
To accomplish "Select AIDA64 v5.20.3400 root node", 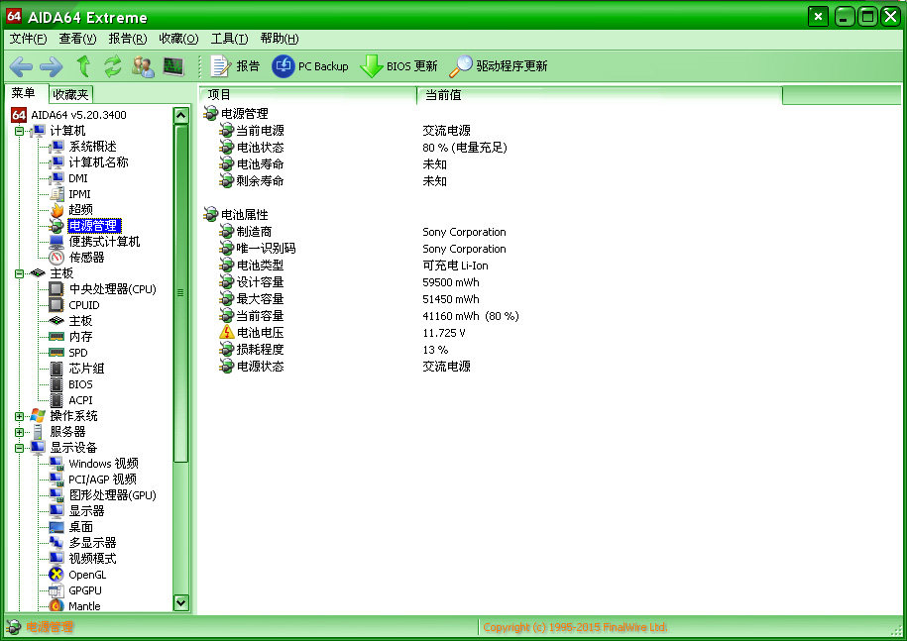I will (x=68, y=115).
